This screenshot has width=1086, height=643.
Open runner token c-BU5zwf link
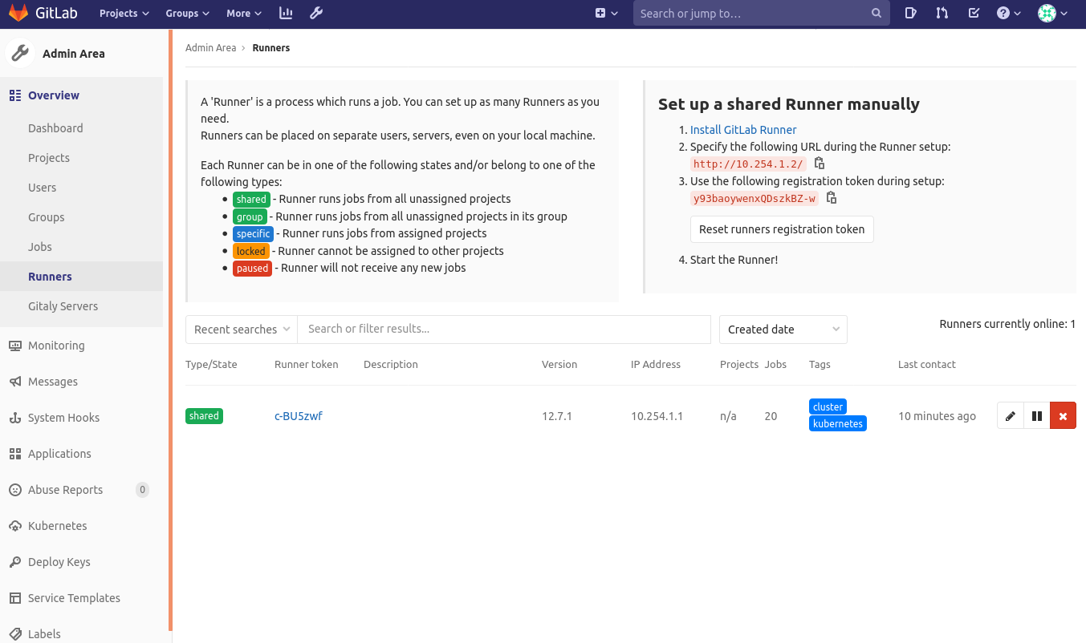[299, 416]
